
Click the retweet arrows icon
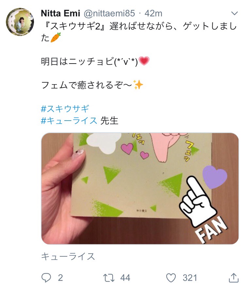coord(109,278)
